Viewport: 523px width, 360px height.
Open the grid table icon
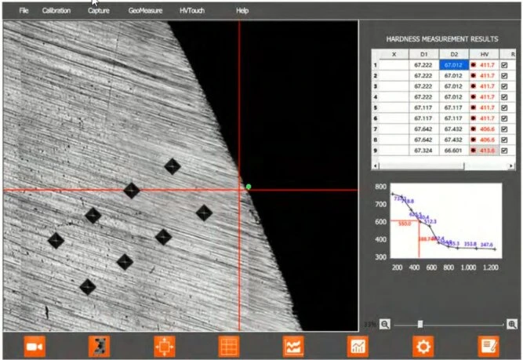(x=228, y=346)
